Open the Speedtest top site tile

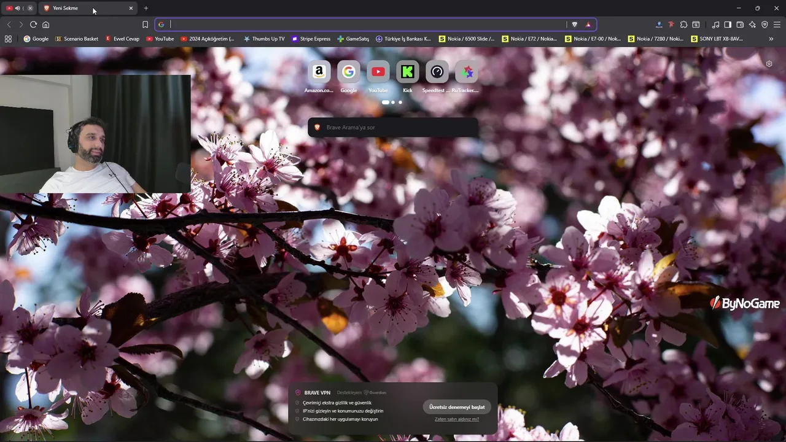pyautogui.click(x=437, y=77)
